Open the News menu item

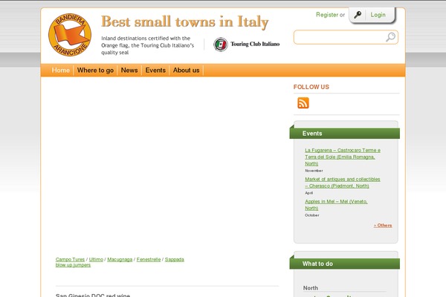[x=129, y=71]
